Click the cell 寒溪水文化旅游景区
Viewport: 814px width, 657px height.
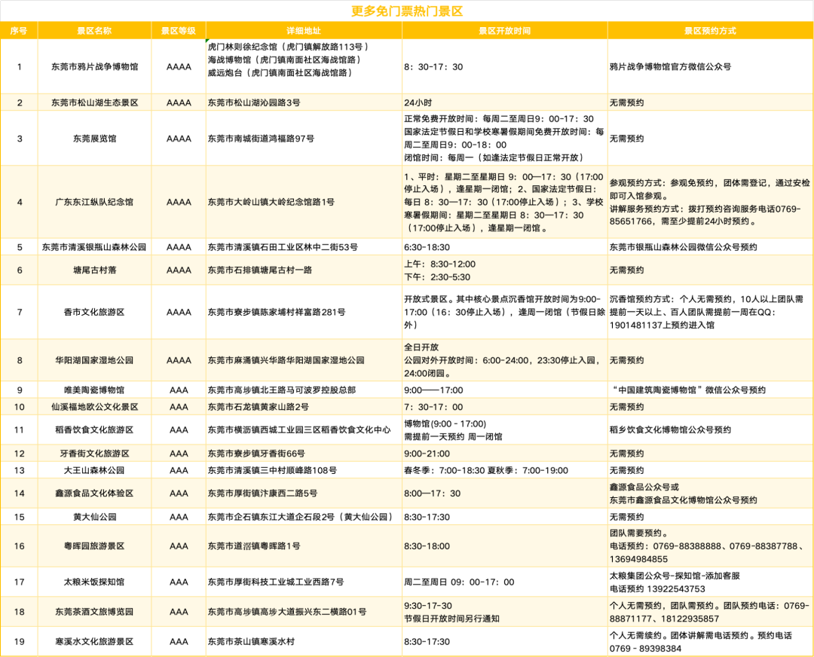click(94, 641)
